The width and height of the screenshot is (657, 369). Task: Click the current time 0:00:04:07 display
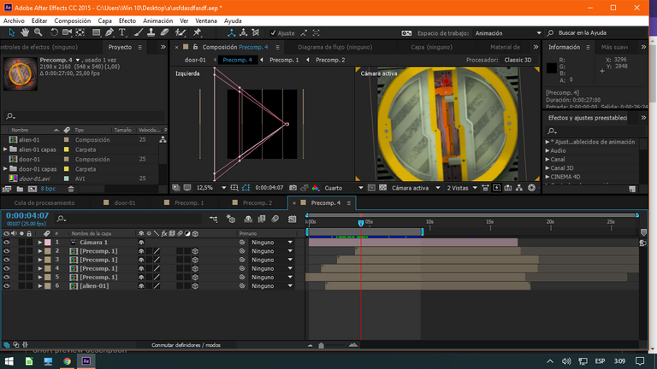tap(27, 215)
